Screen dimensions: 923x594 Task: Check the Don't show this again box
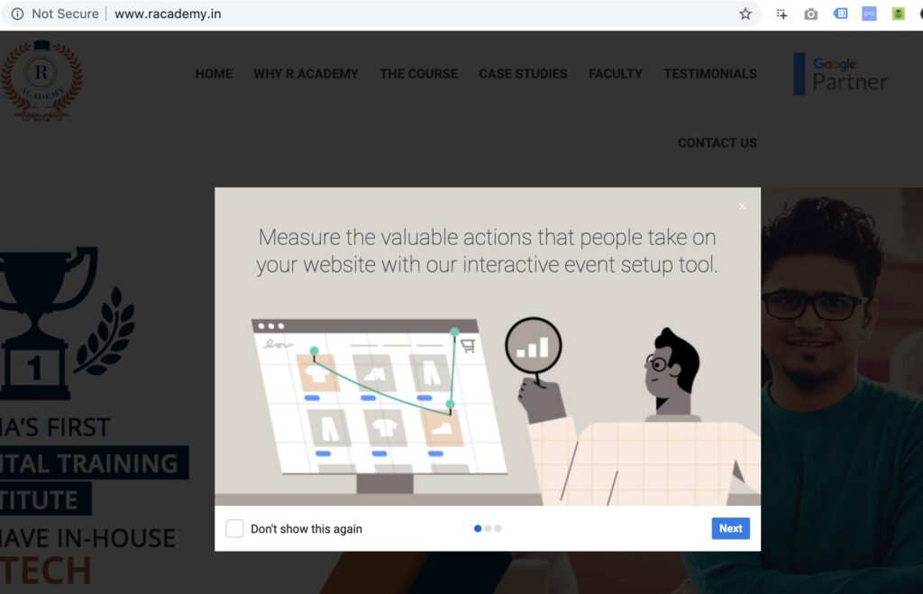click(234, 528)
